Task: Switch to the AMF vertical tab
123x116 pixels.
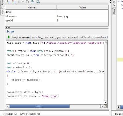Action: [2, 11]
